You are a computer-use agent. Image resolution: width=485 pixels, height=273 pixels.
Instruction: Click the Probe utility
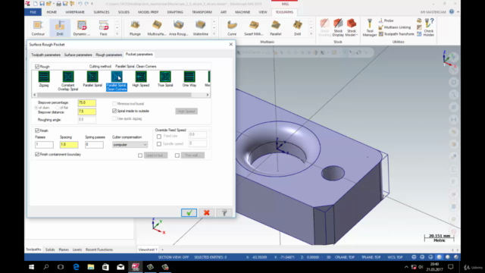click(386, 20)
